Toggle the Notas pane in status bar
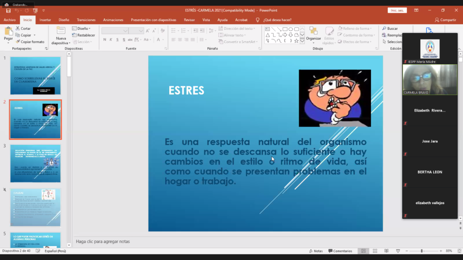 [x=315, y=251]
